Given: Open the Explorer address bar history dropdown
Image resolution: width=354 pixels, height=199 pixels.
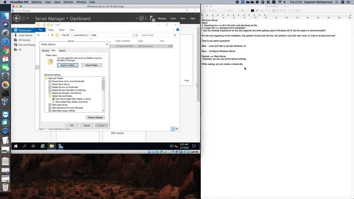Looking at the screenshot, I should click(133, 35).
